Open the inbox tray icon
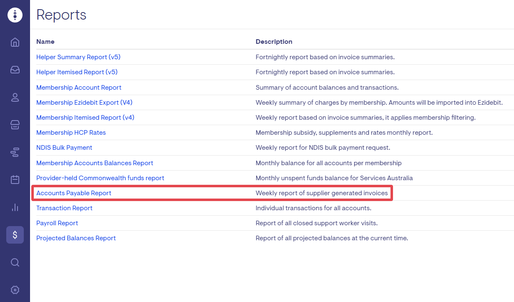This screenshot has height=302, width=514. (15, 70)
